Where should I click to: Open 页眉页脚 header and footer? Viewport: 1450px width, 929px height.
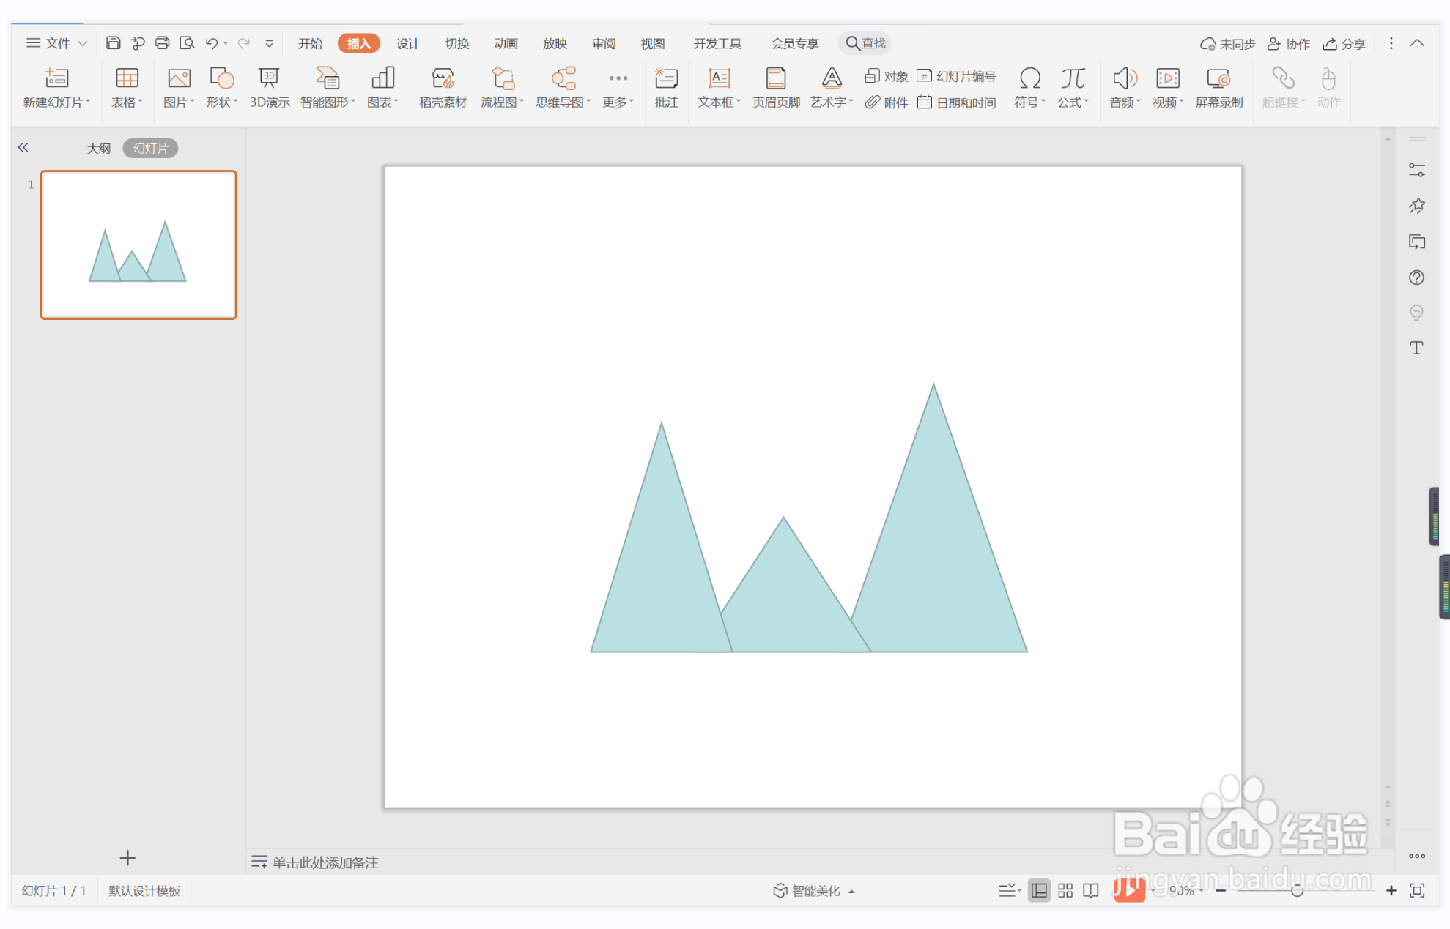(x=775, y=88)
